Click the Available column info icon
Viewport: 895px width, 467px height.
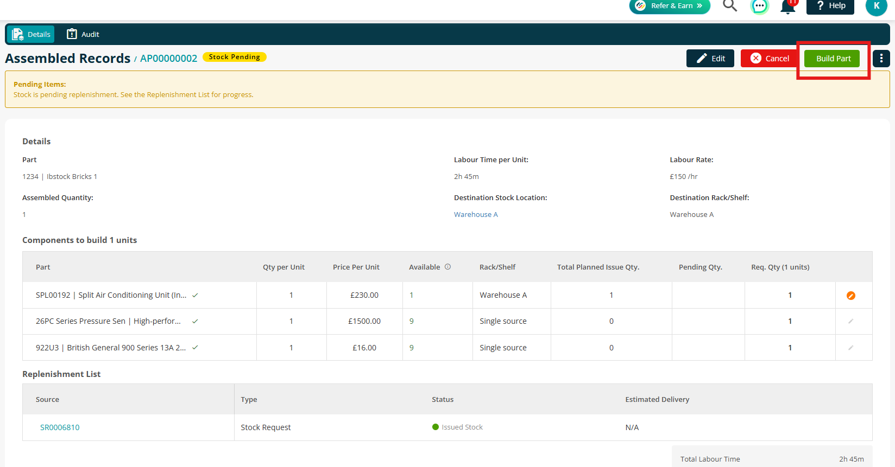[448, 267]
